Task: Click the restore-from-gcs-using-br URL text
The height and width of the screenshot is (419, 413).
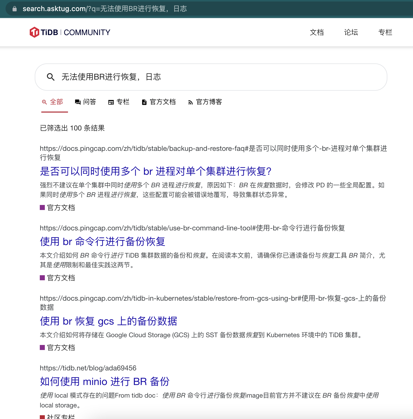Action: pos(213,303)
